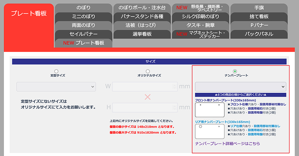Select the 定型サイズ radio button
This screenshot has width=299, height=156.
56,71
